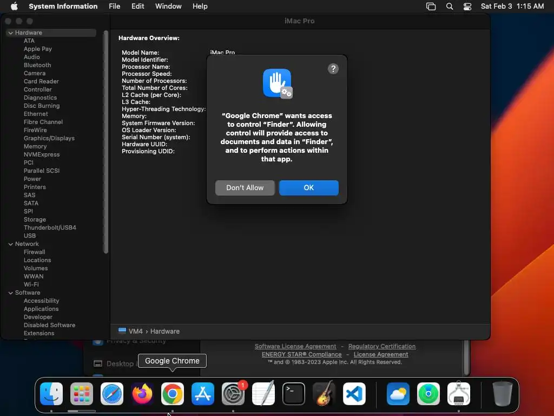554x416 pixels.
Task: Collapse the Software section
Action: (11, 292)
